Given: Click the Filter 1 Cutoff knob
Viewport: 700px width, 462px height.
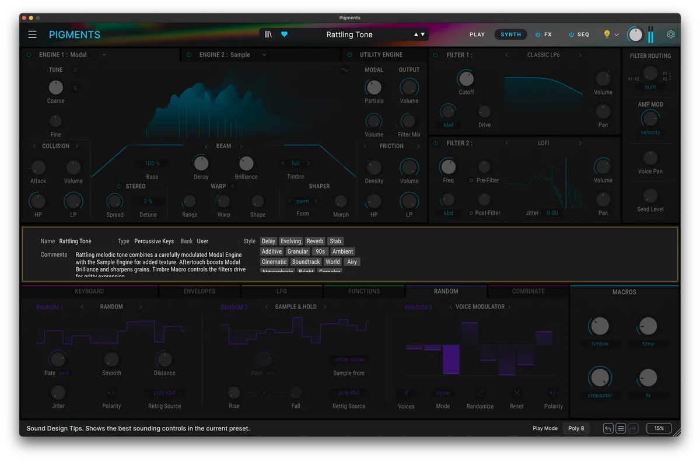Looking at the screenshot, I should pyautogui.click(x=466, y=78).
